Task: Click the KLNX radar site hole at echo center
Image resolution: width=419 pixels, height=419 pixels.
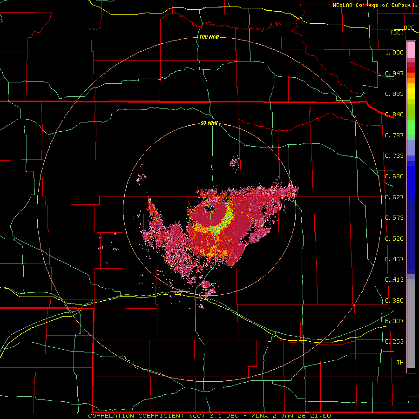Action: pyautogui.click(x=210, y=209)
